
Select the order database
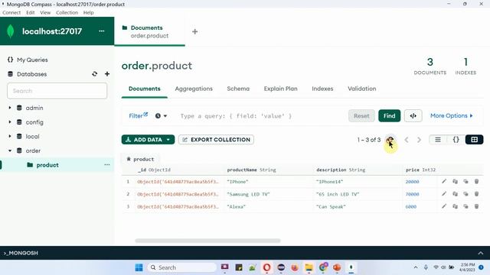(x=33, y=151)
